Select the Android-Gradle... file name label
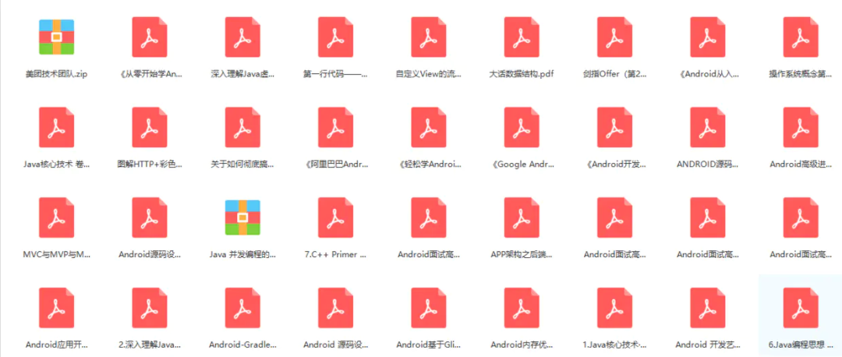Screen dimensions: 842x357 (x=242, y=345)
